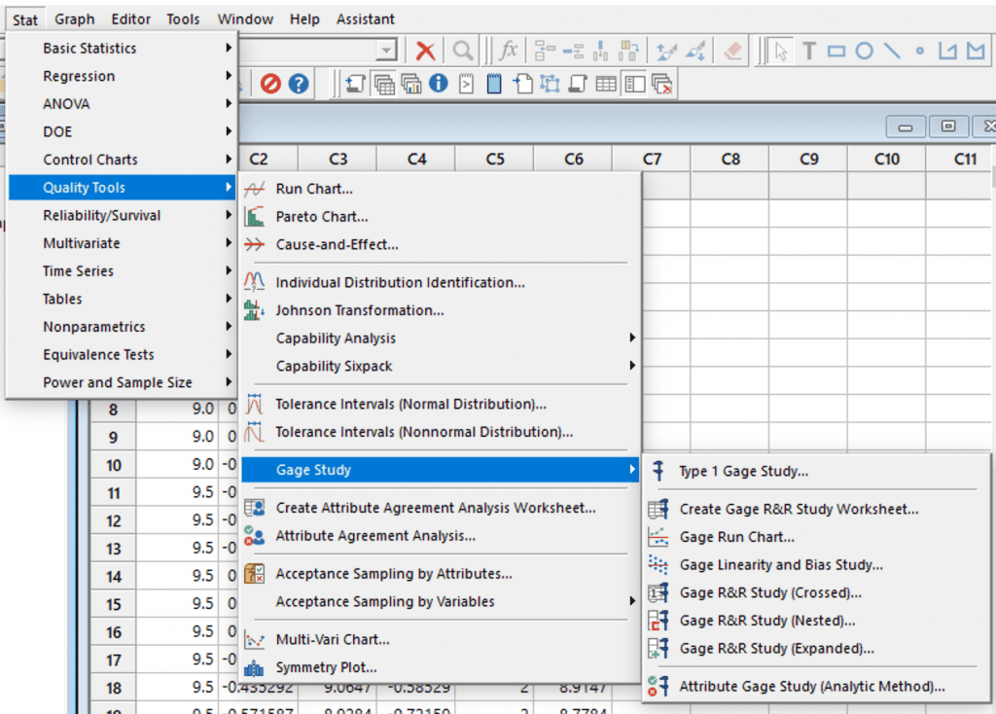This screenshot has height=714, width=996.
Task: Open Power and Sample Size submenu item
Action: 122,383
